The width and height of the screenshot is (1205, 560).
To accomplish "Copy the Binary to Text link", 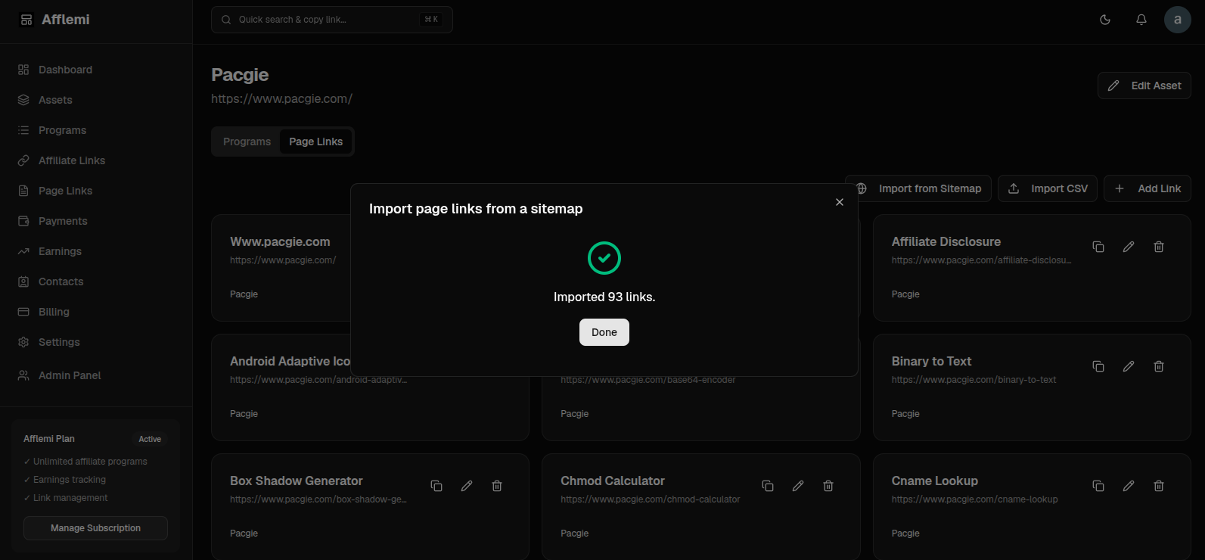I will 1098,366.
